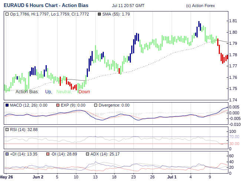Select the "Neutral" Action Bias label

[64, 92]
